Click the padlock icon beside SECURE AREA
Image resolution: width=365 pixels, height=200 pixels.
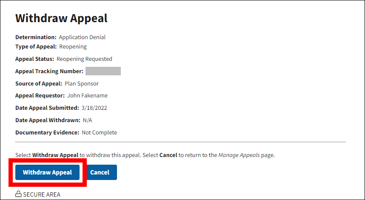point(18,194)
